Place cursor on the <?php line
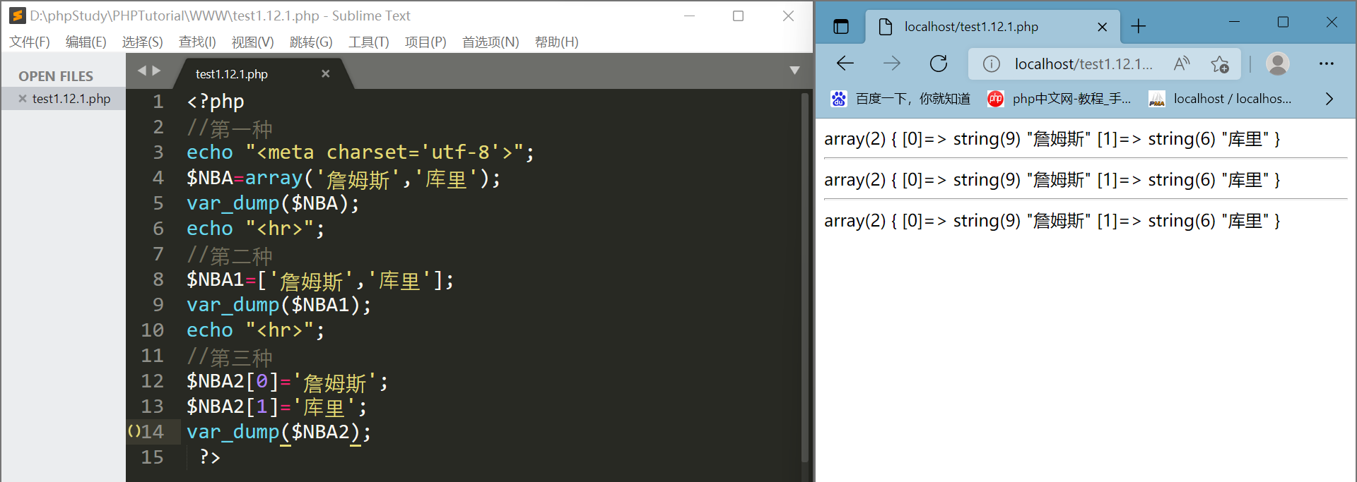The image size is (1357, 482). pyautogui.click(x=216, y=102)
